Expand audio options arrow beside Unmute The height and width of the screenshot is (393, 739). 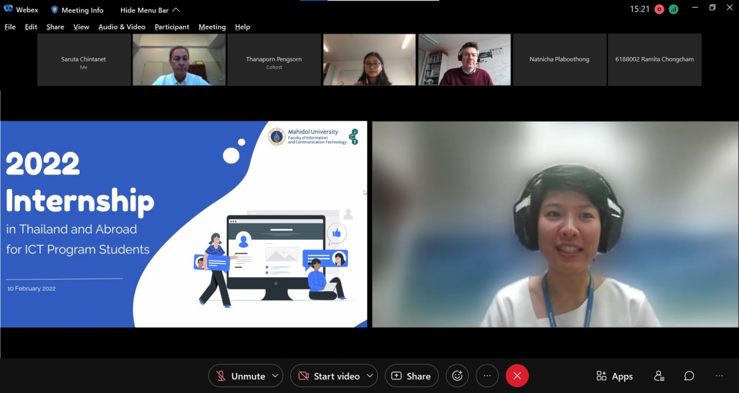276,376
